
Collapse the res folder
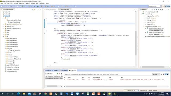coord(4,37)
